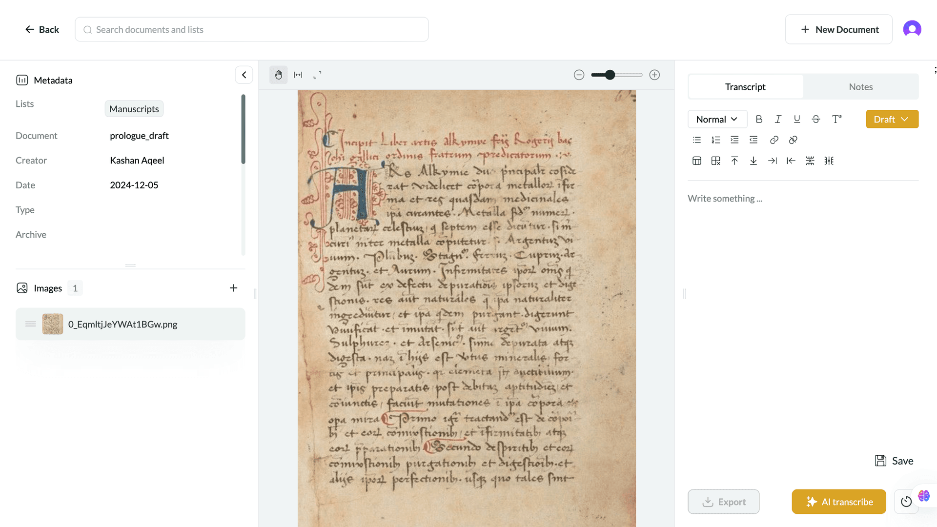Viewport: 937px width, 527px height.
Task: Click the transcription history clock icon
Action: (x=906, y=502)
